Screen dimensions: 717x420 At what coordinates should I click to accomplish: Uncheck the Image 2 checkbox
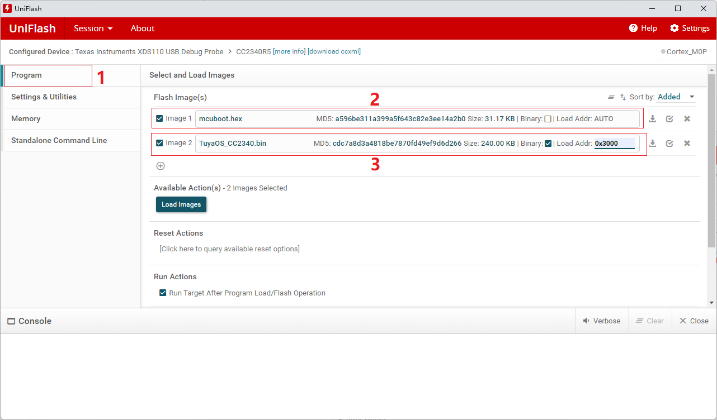160,143
